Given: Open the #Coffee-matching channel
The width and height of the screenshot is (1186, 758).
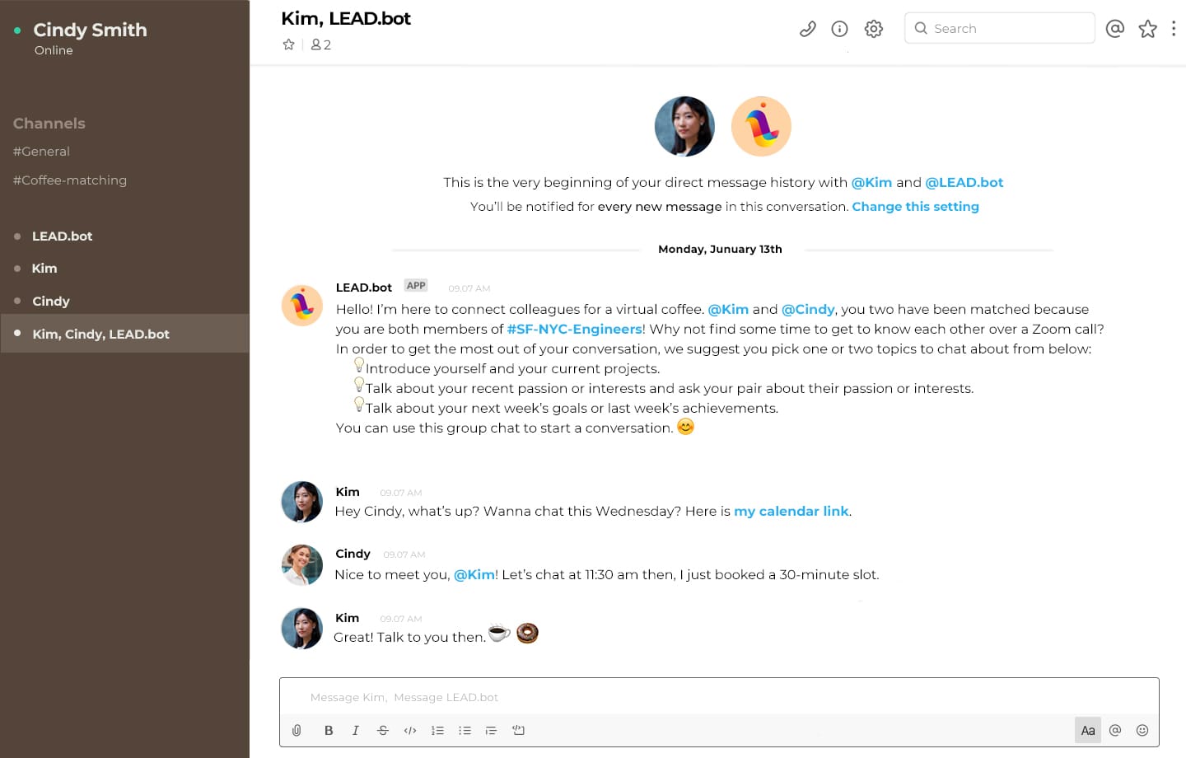Looking at the screenshot, I should pos(70,180).
